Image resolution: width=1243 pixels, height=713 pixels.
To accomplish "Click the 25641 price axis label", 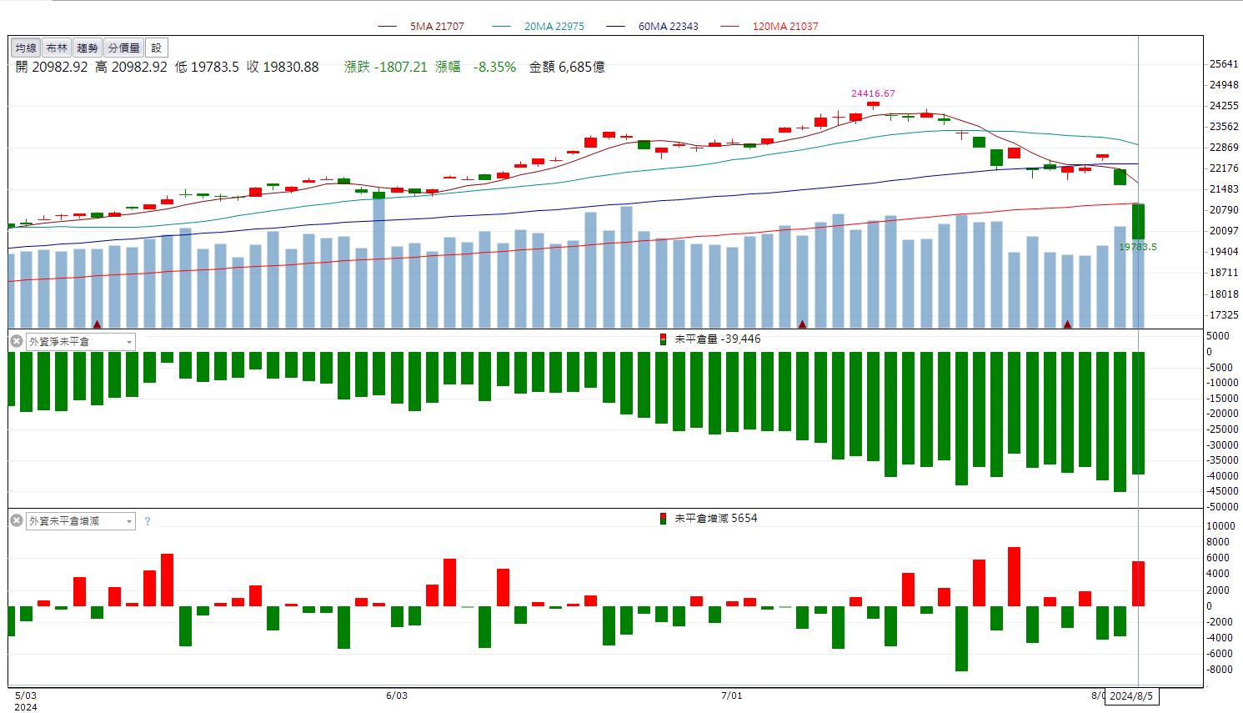I will point(1223,63).
